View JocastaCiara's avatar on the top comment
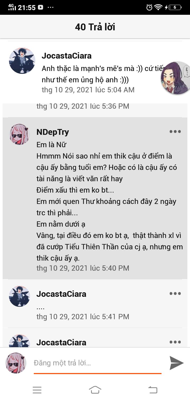 [22, 61]
